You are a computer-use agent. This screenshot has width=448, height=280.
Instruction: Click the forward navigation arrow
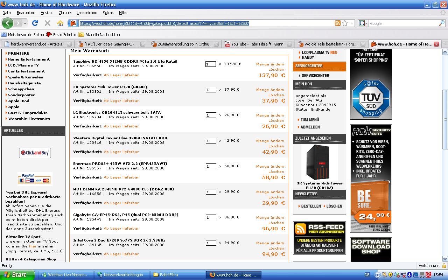point(17,23)
